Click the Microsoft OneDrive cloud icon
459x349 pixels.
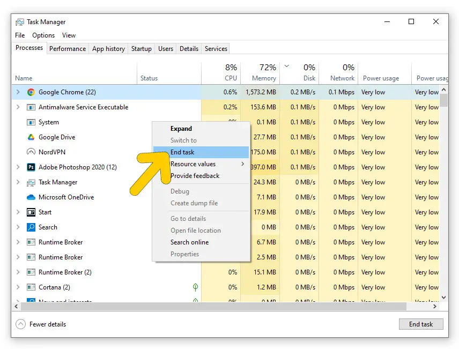point(31,197)
